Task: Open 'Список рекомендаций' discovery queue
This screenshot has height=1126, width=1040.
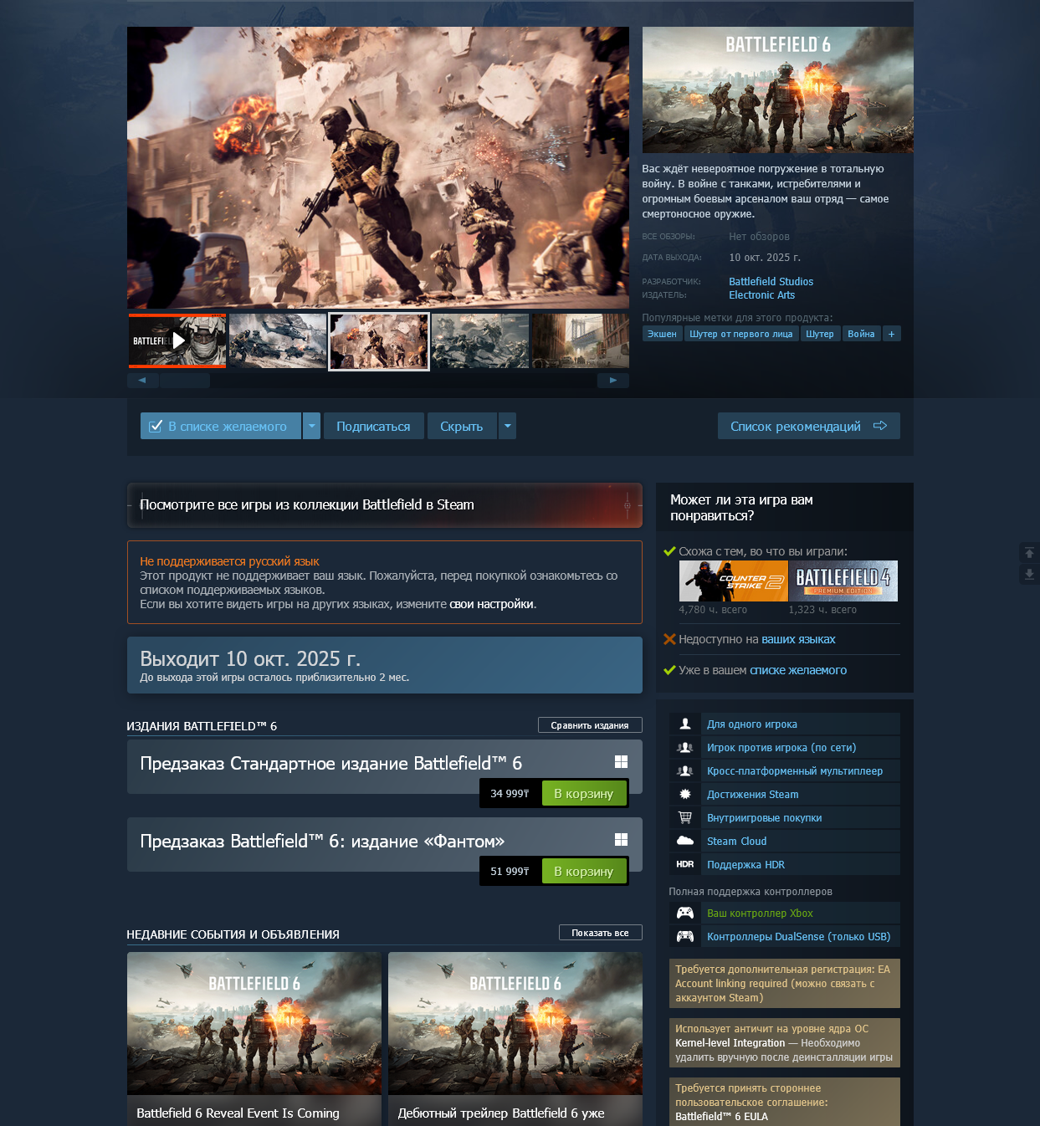Action: (808, 426)
